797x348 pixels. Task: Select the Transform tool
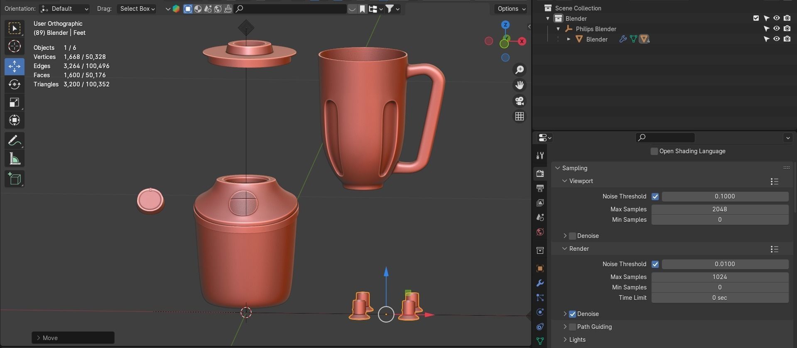(15, 120)
